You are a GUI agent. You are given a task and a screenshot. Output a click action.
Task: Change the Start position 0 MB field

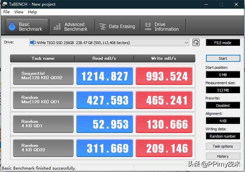click(223, 75)
